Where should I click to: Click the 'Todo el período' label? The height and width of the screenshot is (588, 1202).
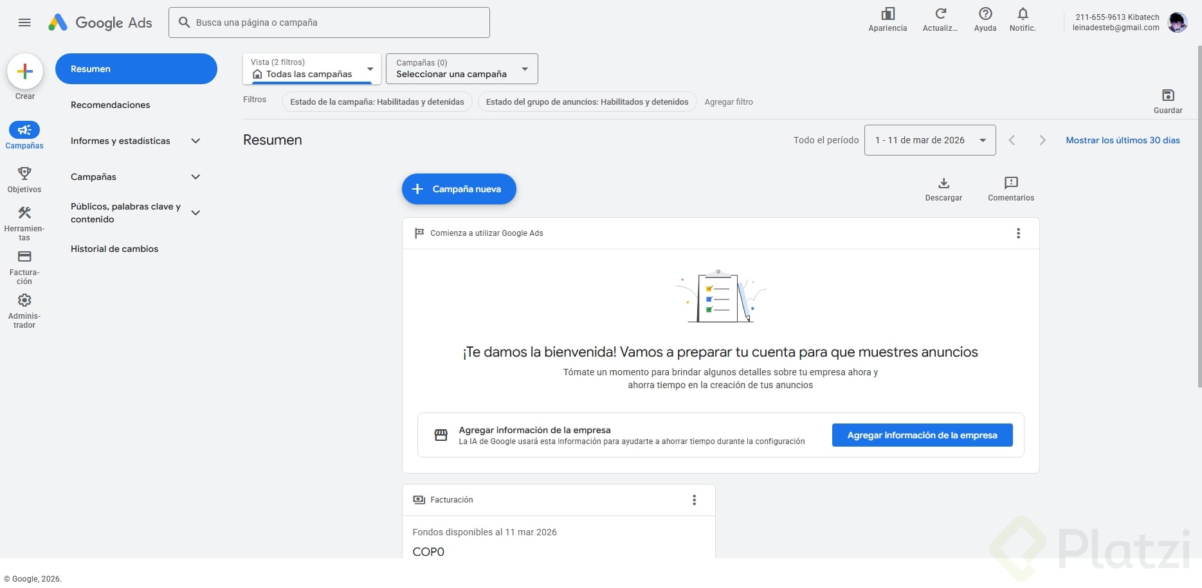[x=826, y=140]
